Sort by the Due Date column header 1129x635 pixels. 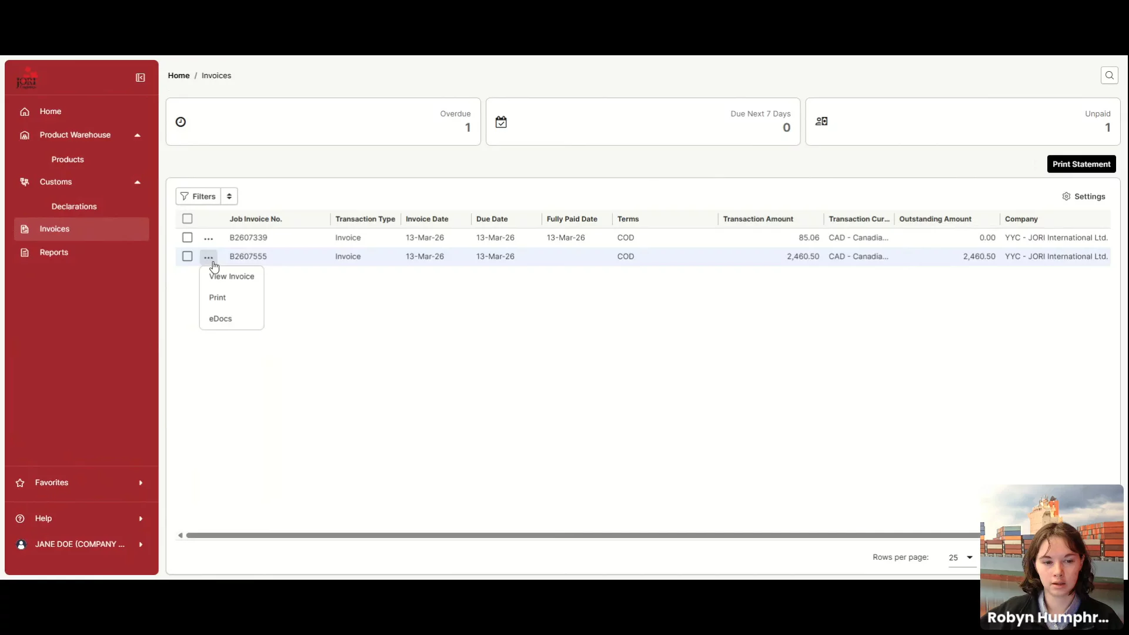pos(492,219)
